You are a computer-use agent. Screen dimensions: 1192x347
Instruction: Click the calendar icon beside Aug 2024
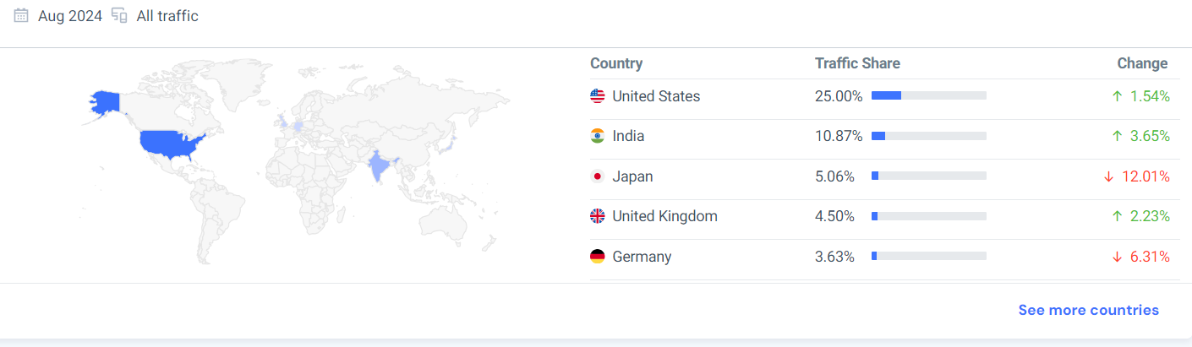coord(21,16)
